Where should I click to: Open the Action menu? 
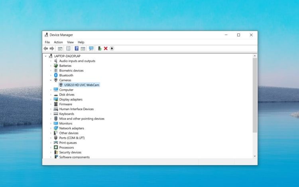click(58, 42)
